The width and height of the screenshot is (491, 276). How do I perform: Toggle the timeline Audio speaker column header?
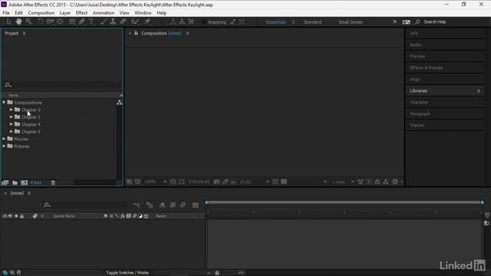click(x=10, y=216)
